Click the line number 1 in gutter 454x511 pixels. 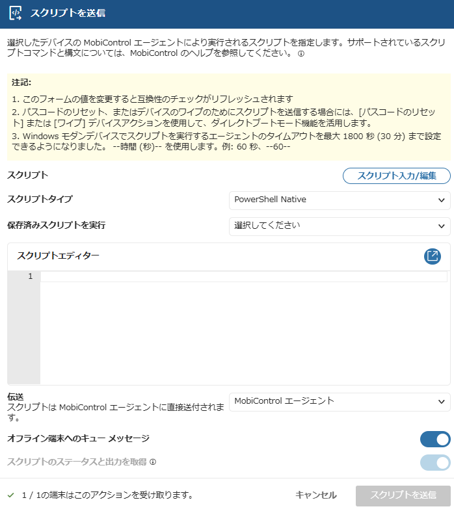[31, 276]
